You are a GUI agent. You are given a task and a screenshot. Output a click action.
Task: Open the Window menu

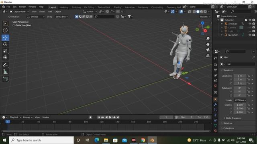32,7
